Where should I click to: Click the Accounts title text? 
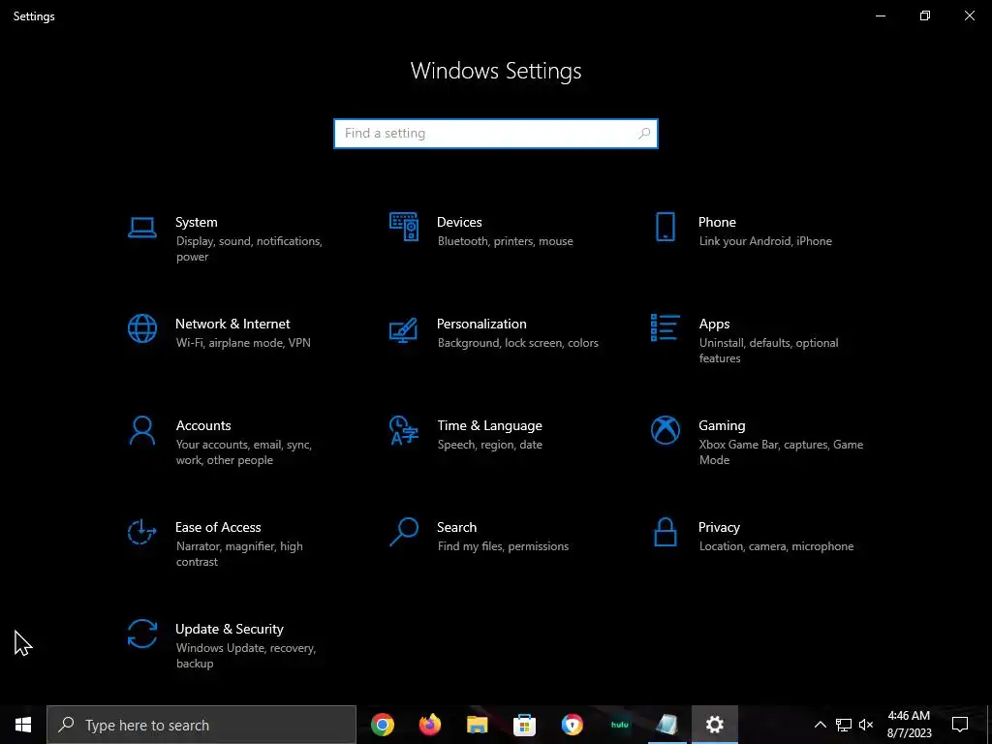pyautogui.click(x=203, y=426)
